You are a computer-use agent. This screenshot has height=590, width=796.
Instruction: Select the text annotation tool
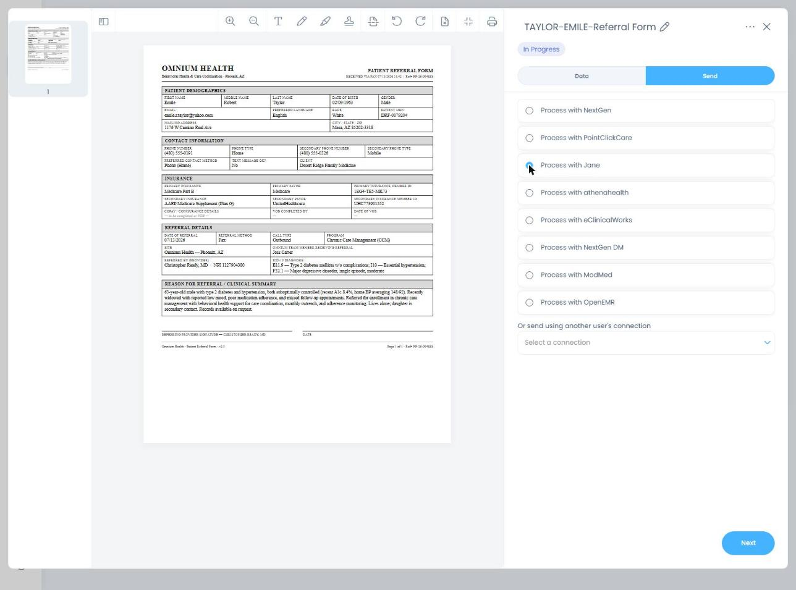[278, 21]
